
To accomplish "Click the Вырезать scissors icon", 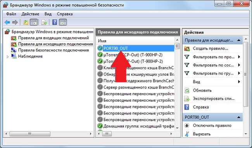I will pyautogui.click(x=187, y=134).
